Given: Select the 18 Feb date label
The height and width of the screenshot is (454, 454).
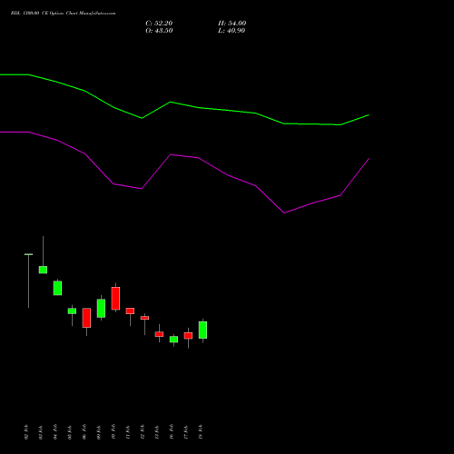Looking at the screenshot, I should [x=201, y=432].
